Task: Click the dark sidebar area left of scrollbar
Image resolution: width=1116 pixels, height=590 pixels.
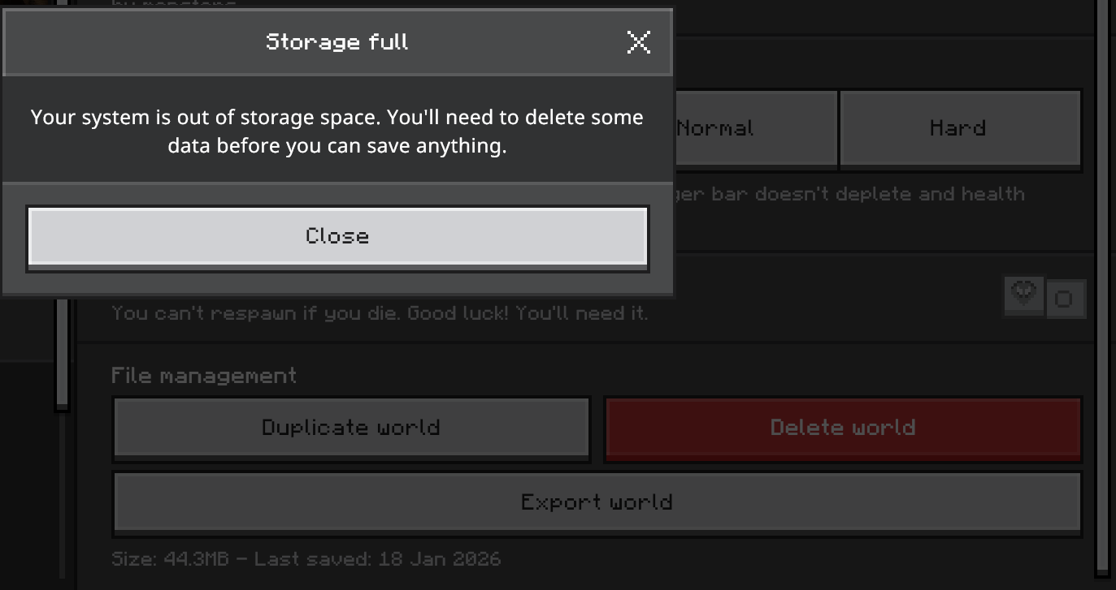Action: tap(28, 471)
